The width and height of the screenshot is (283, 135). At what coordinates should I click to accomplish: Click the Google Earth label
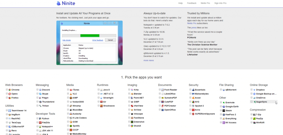232,107
